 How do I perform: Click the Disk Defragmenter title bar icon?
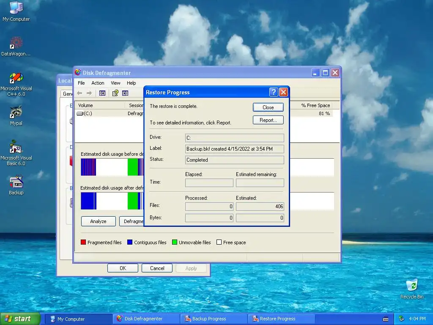click(x=78, y=72)
